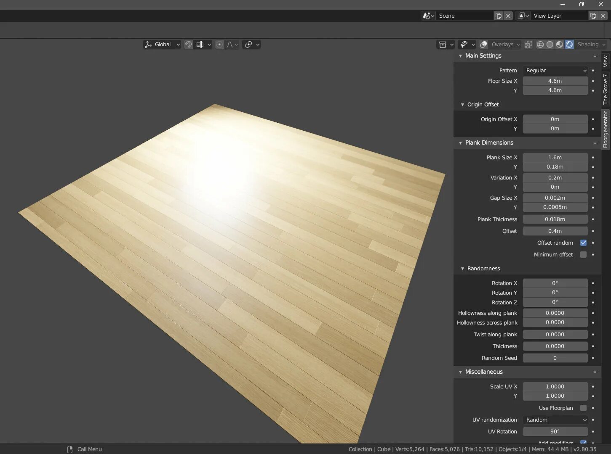The width and height of the screenshot is (611, 454).
Task: Click animate dot beside Plank Thickness
Action: point(593,219)
